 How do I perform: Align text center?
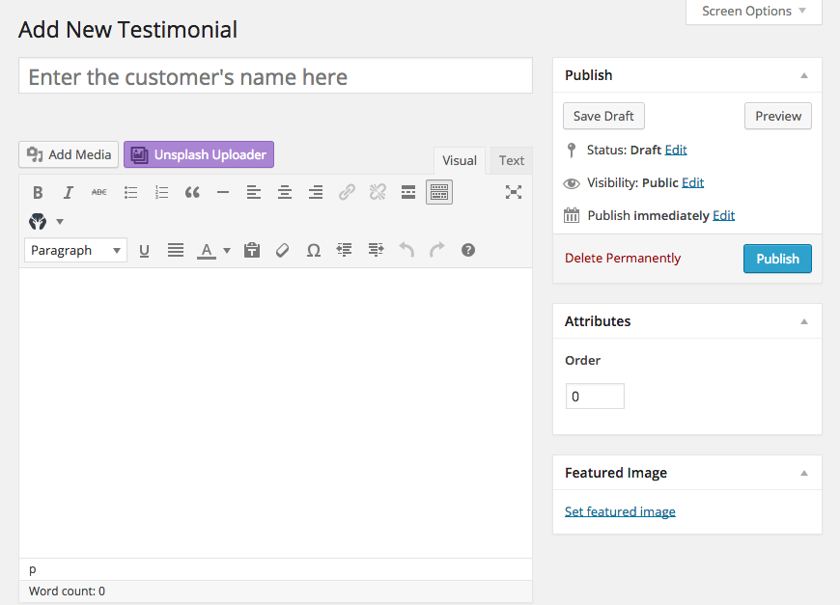(x=285, y=192)
